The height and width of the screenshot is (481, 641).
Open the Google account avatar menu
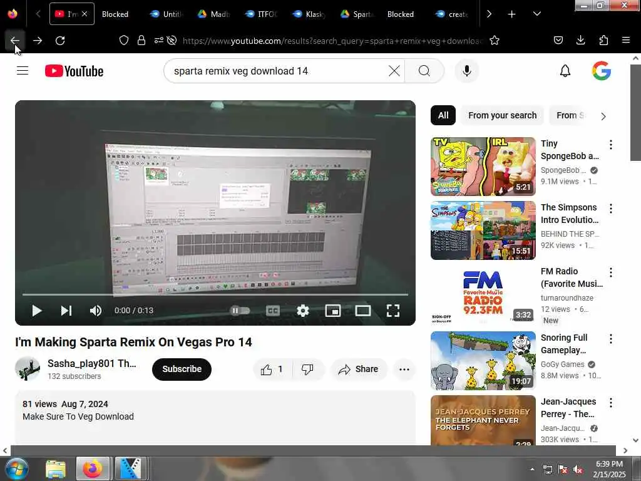[x=602, y=71]
